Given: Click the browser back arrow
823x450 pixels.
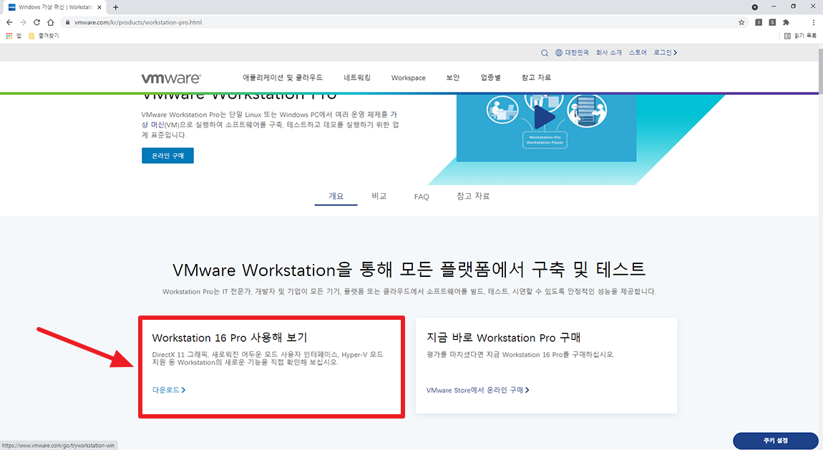Looking at the screenshot, I should tap(9, 22).
